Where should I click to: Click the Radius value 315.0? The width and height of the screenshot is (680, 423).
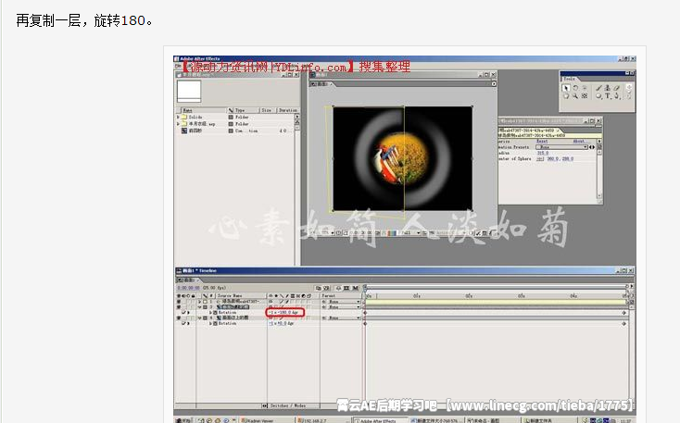coord(543,153)
